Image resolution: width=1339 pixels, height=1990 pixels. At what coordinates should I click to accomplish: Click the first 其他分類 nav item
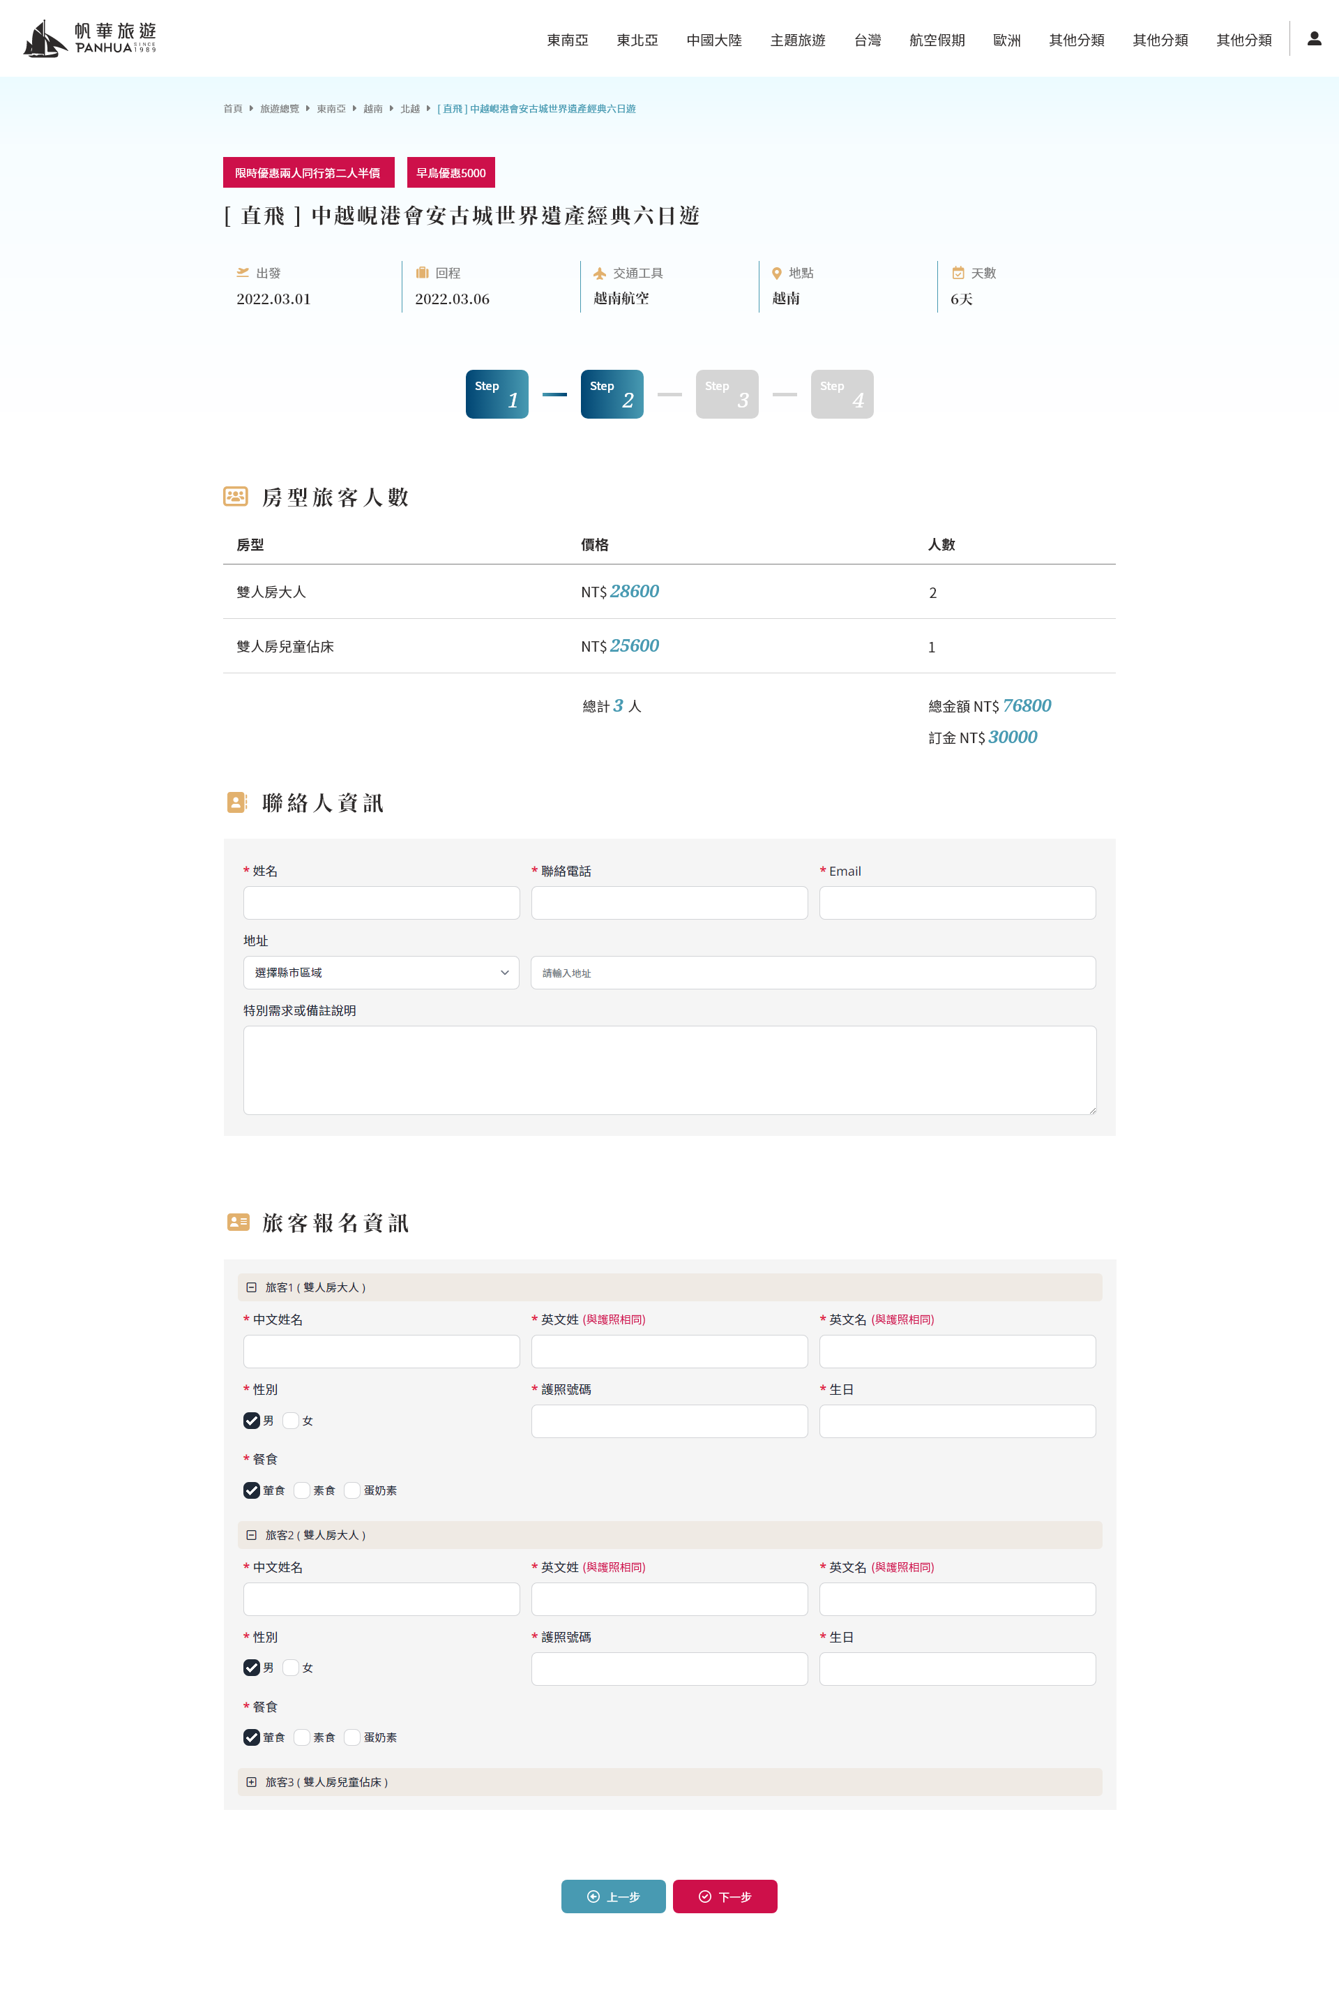pos(1076,40)
